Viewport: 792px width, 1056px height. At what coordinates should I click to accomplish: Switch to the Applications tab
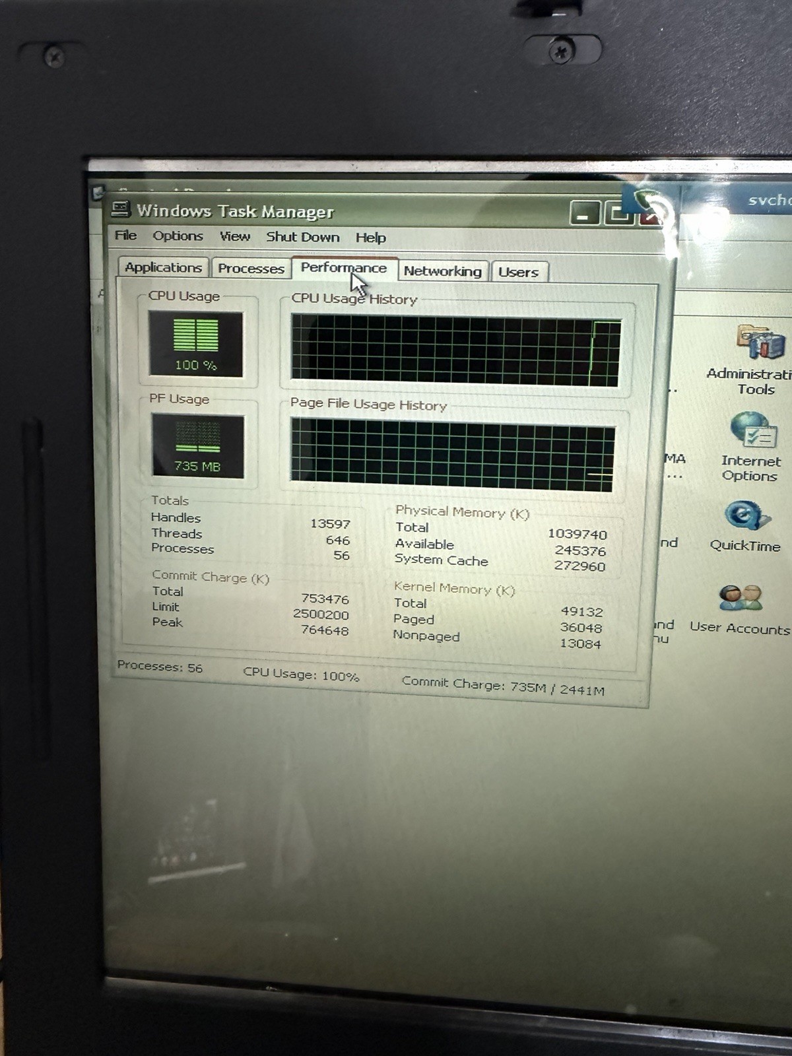click(163, 267)
